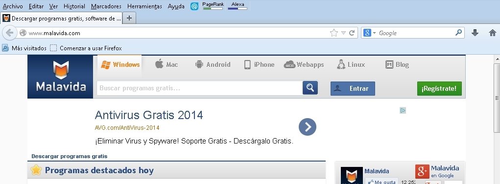Open the Marcadores menu
Viewport: 500px width, 184px height.
click(106, 6)
